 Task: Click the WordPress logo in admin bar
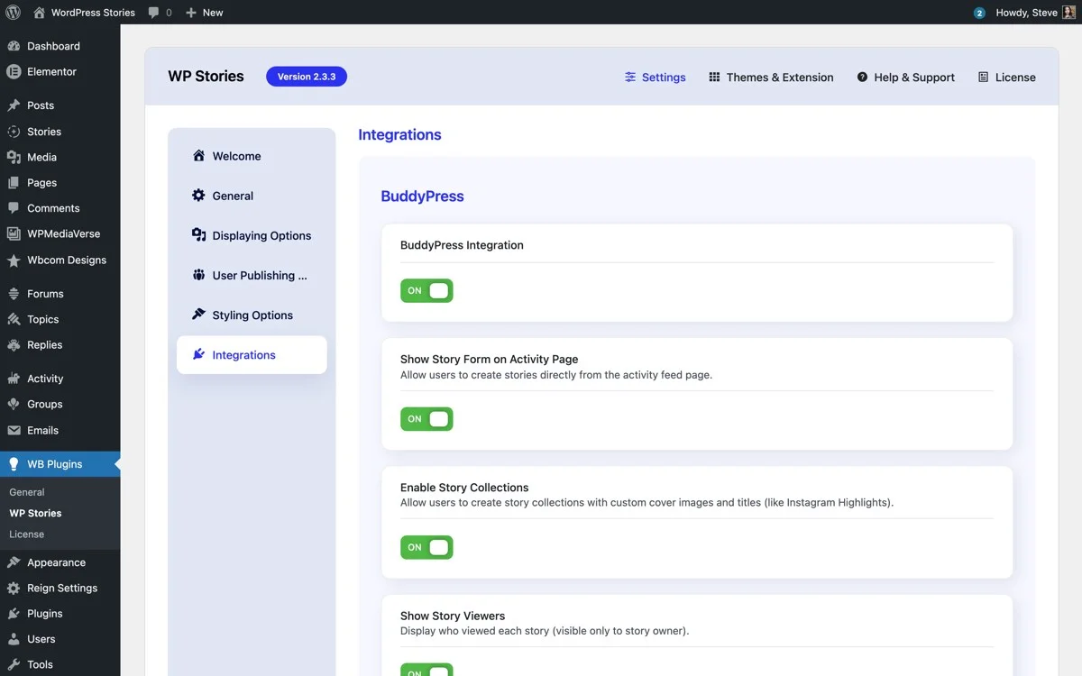tap(11, 13)
